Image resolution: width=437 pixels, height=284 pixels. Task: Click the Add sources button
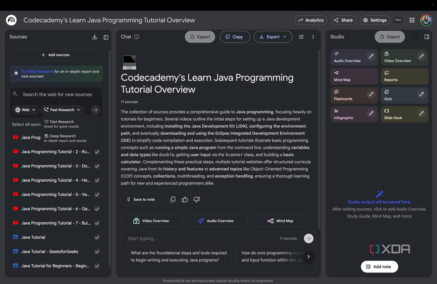56,55
